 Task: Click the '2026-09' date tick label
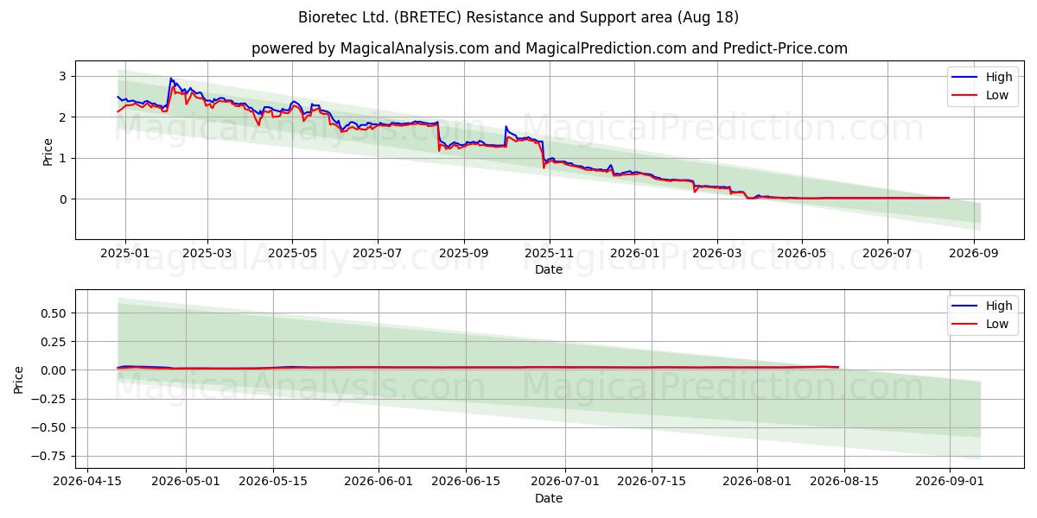(973, 254)
